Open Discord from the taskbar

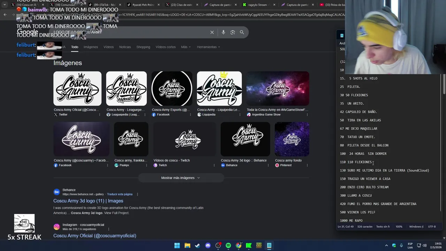pyautogui.click(x=208, y=245)
